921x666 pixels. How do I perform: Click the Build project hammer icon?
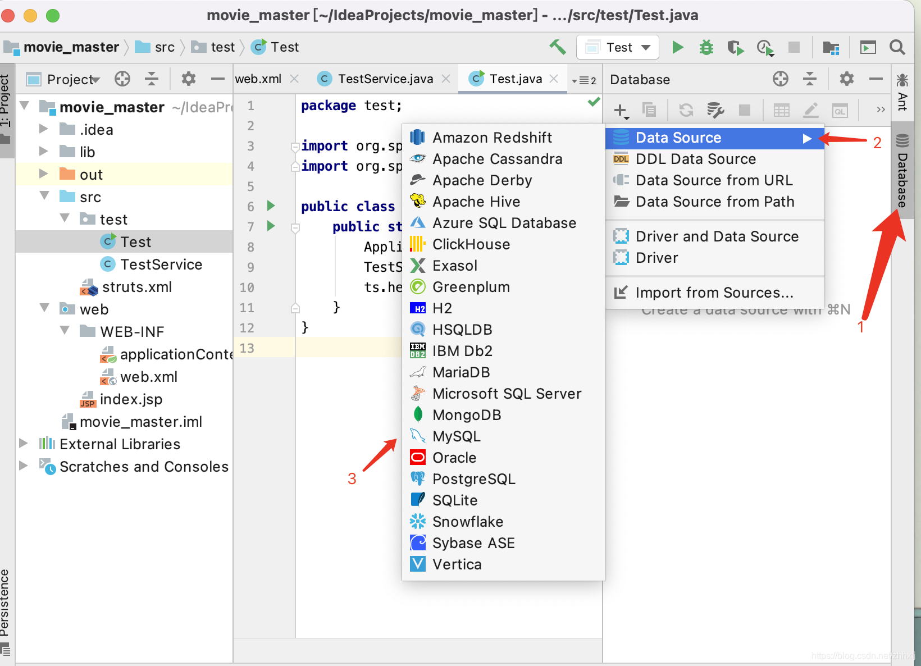click(x=558, y=47)
